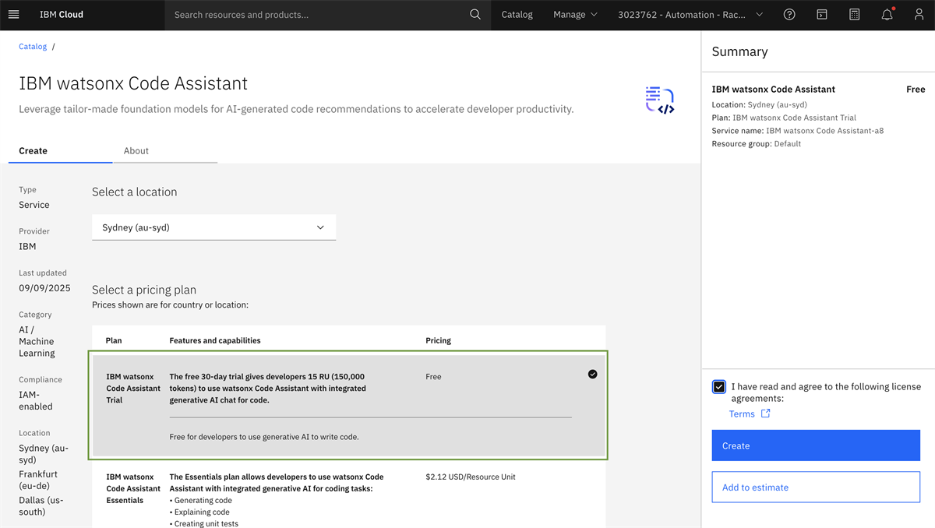Open the user profile avatar icon
Screen dimensions: 935x528
[919, 15]
